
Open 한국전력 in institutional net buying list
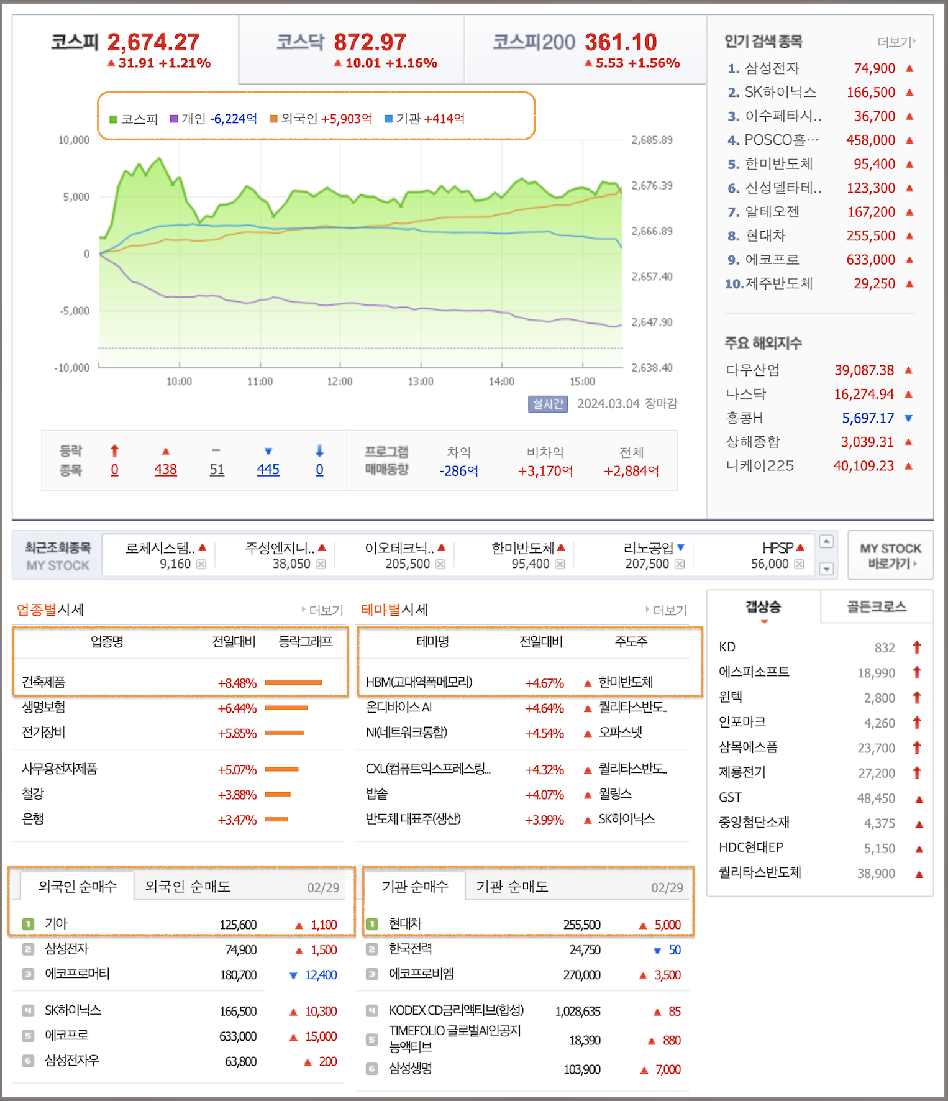tap(410, 949)
